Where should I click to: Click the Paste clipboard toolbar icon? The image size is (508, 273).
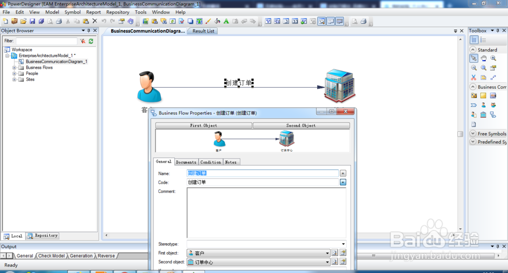tap(86, 21)
